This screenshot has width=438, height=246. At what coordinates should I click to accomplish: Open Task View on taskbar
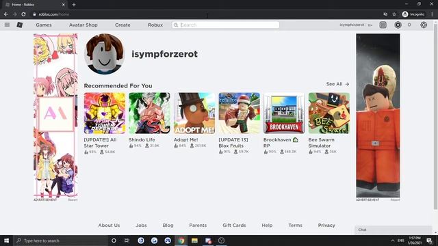click(127, 241)
